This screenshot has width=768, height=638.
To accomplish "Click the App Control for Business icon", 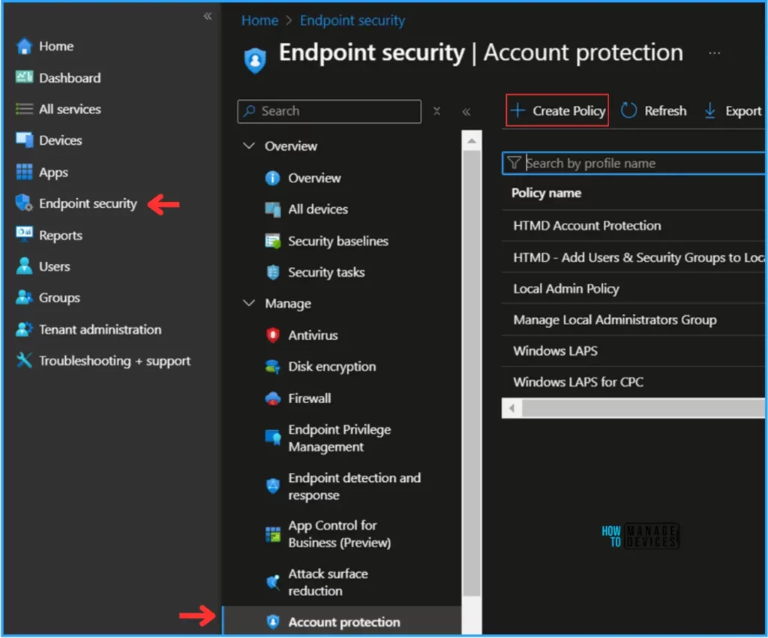I will tap(272, 534).
